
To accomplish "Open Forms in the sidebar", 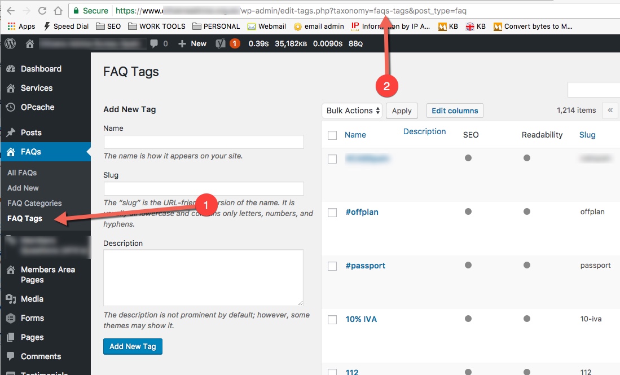I will point(32,318).
